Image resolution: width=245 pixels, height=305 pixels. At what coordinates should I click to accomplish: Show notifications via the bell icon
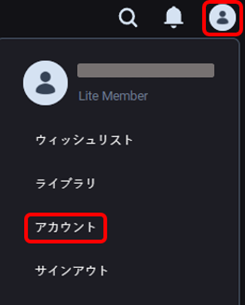click(x=173, y=17)
